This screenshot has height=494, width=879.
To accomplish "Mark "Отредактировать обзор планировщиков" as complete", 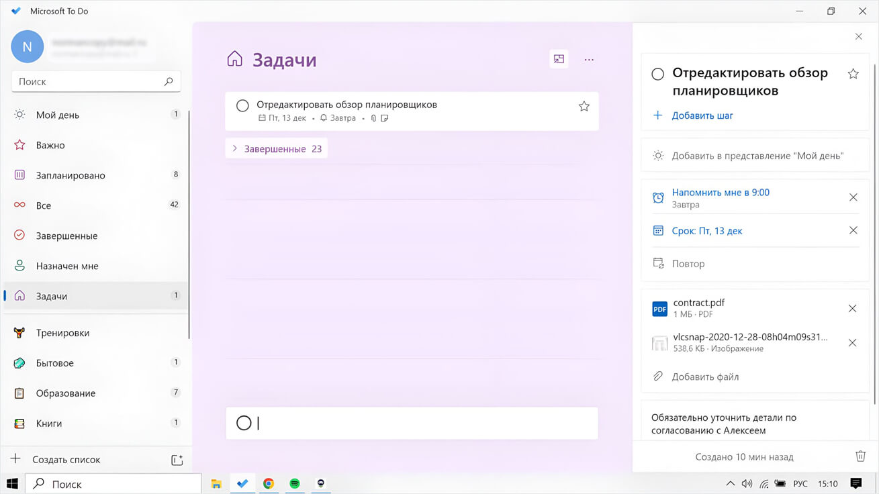I will click(x=242, y=105).
